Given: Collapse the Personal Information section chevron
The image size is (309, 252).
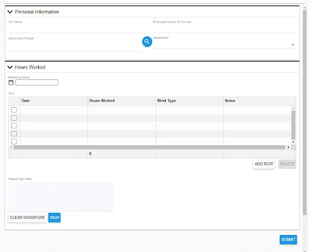Looking at the screenshot, I should tap(10, 12).
